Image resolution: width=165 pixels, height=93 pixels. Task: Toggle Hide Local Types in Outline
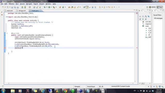[146, 19]
